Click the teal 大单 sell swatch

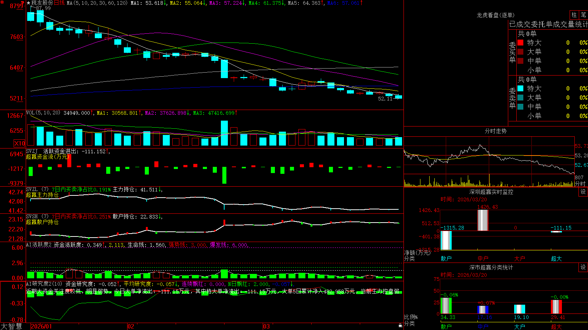point(520,98)
